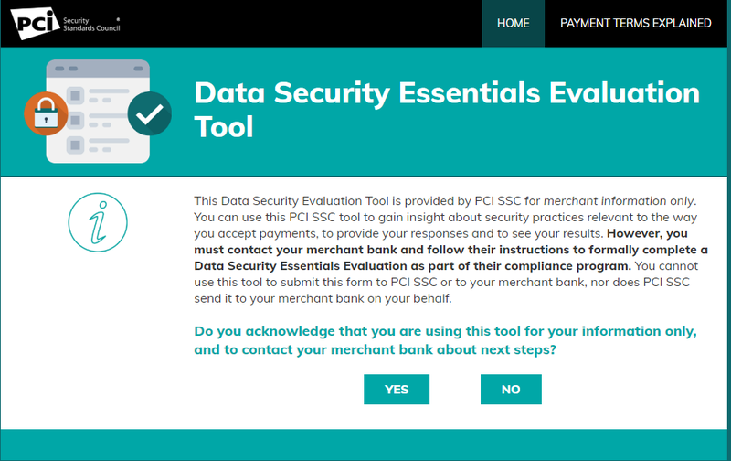
Task: Click the PCI Security Standards Council logo
Action: click(65, 24)
